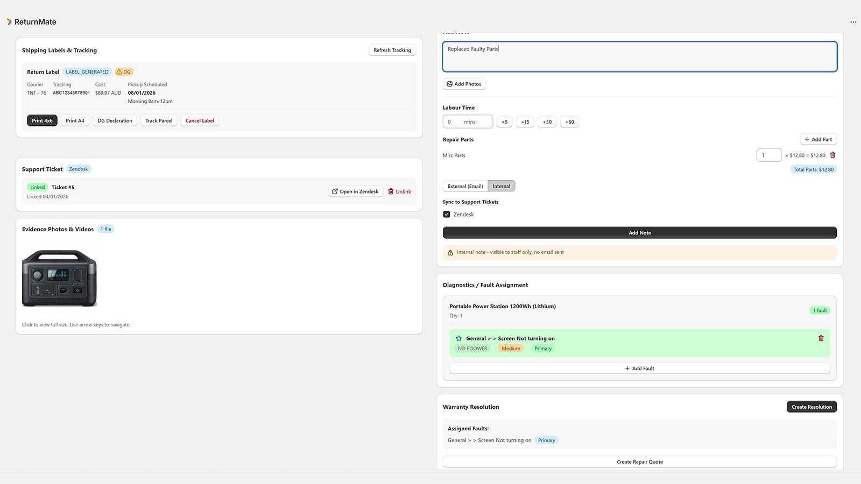Screen dimensions: 861x484
Task: Click the NO POOWER tag
Action: coord(472,348)
